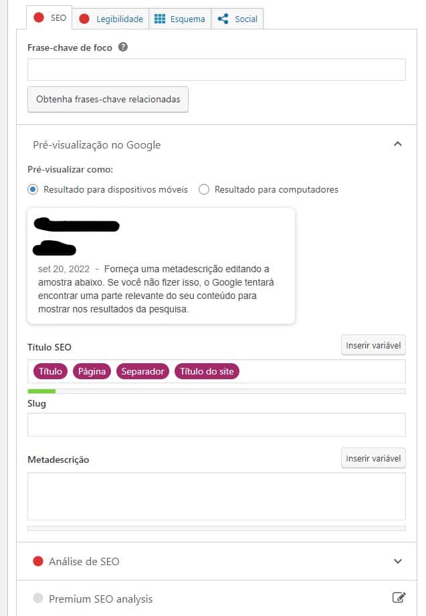Click the red SEO score indicator in the SEO tab
Screen dimensions: 426x616
point(39,17)
